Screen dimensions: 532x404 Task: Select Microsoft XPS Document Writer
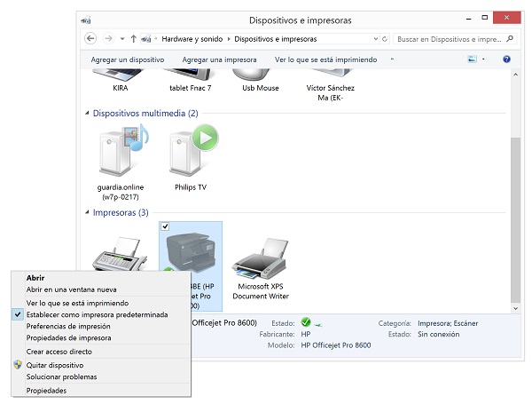click(261, 268)
